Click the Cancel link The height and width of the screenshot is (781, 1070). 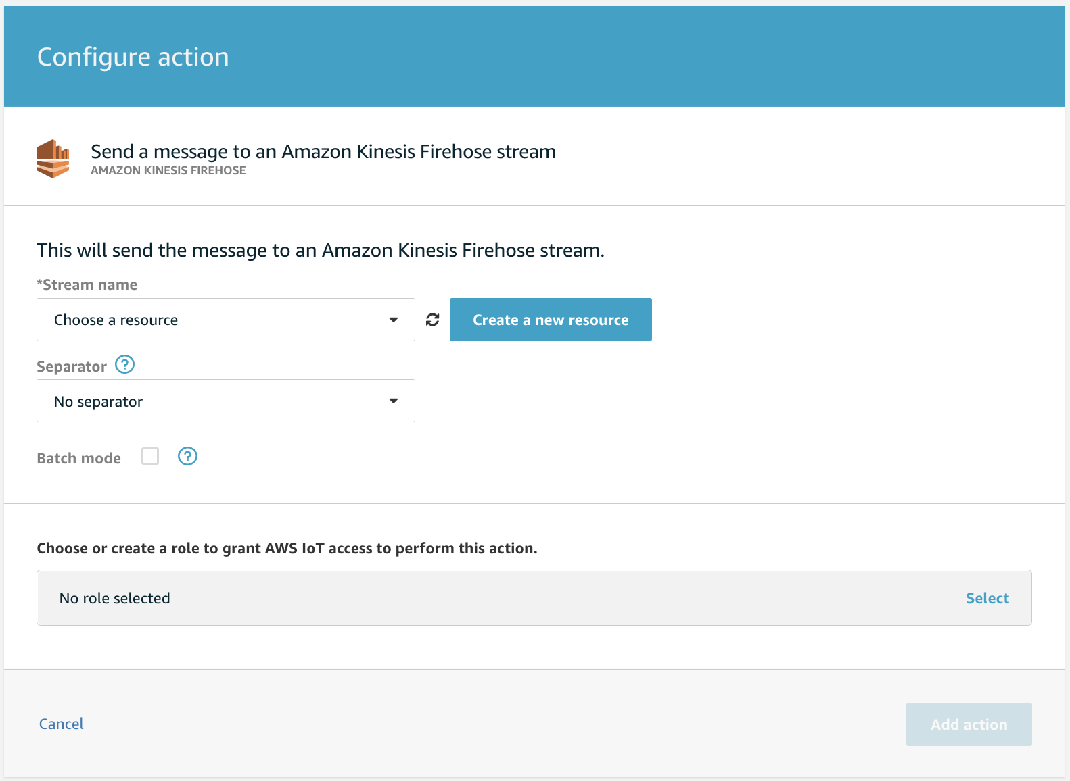click(x=62, y=724)
